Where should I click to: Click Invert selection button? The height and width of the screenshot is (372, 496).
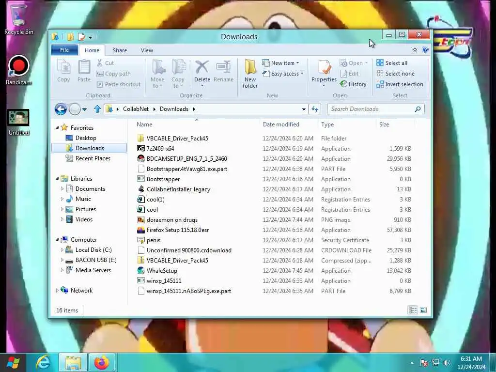(400, 84)
